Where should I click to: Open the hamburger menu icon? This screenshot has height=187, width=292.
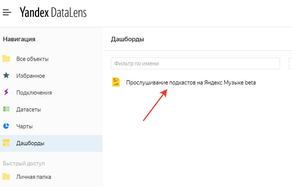tap(7, 12)
